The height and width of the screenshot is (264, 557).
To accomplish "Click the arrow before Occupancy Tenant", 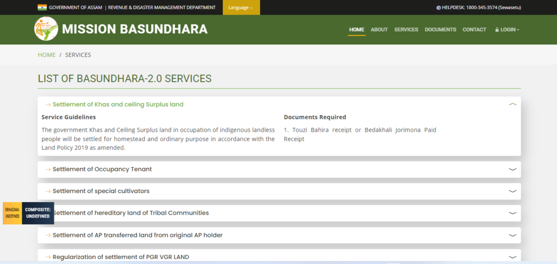I will pos(48,170).
